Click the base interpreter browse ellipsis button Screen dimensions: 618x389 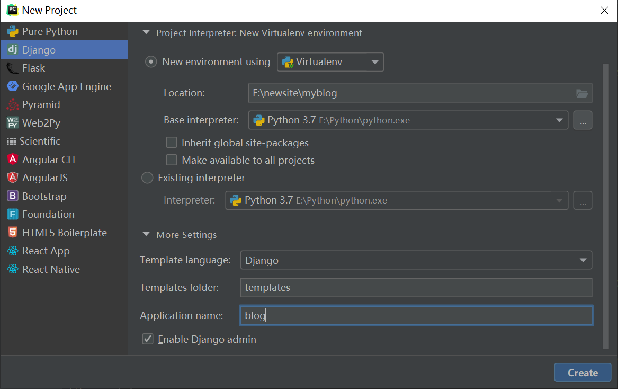tap(583, 120)
